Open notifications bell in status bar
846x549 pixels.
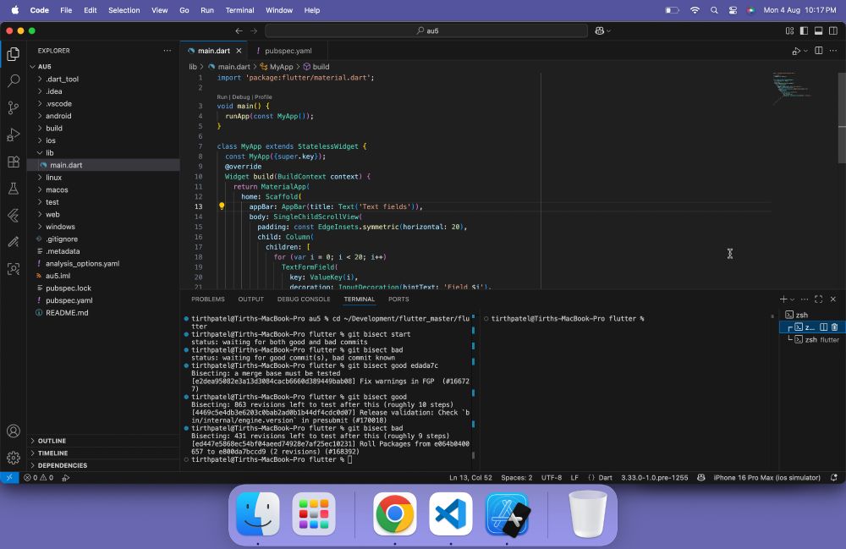tap(834, 478)
